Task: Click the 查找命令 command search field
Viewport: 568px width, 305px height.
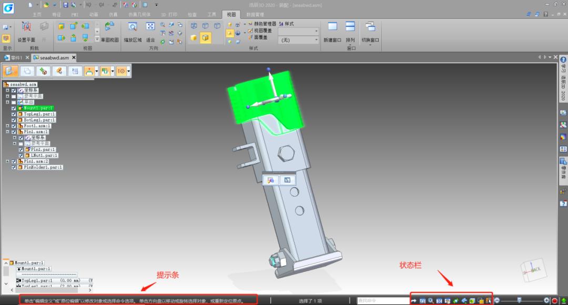Action: point(382,300)
